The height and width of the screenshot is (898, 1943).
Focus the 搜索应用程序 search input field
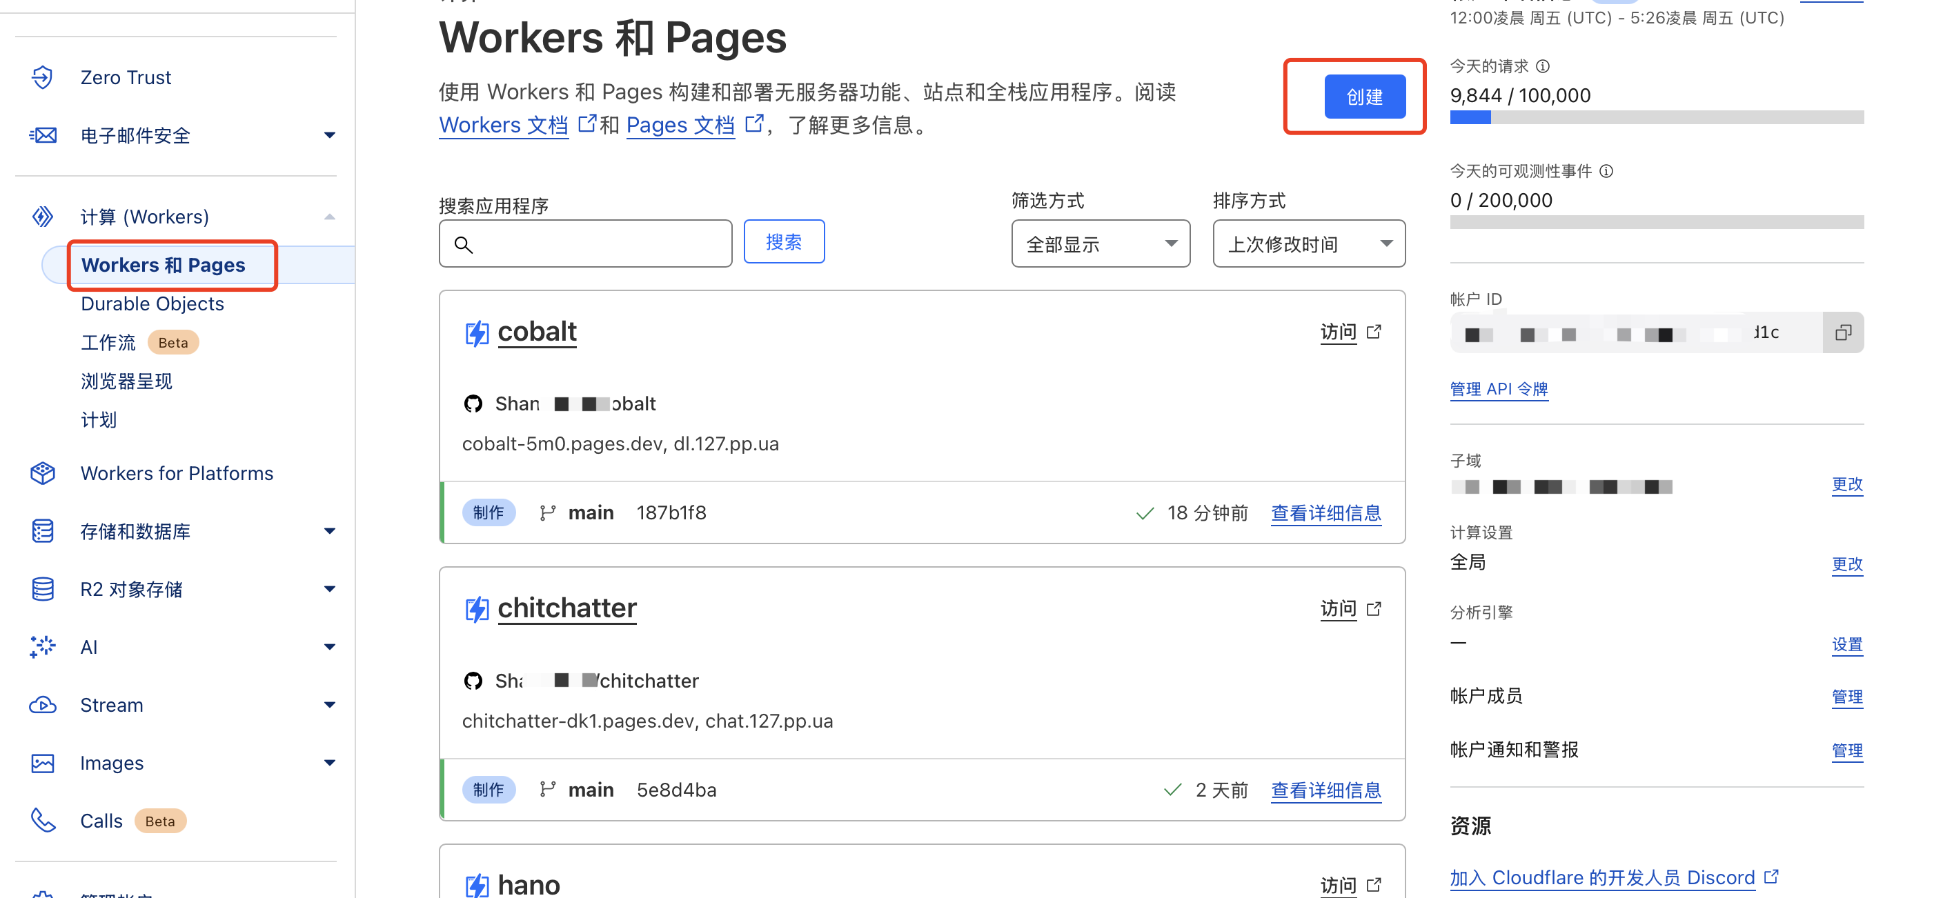596,243
